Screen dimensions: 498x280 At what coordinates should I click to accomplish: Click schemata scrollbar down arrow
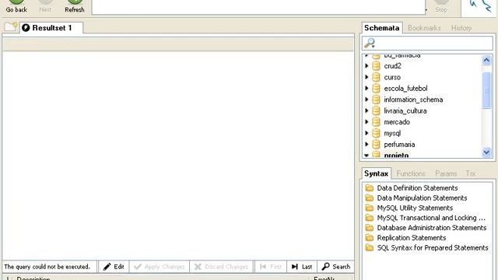pyautogui.click(x=486, y=152)
